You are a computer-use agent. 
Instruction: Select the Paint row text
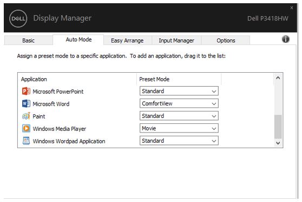(39, 116)
